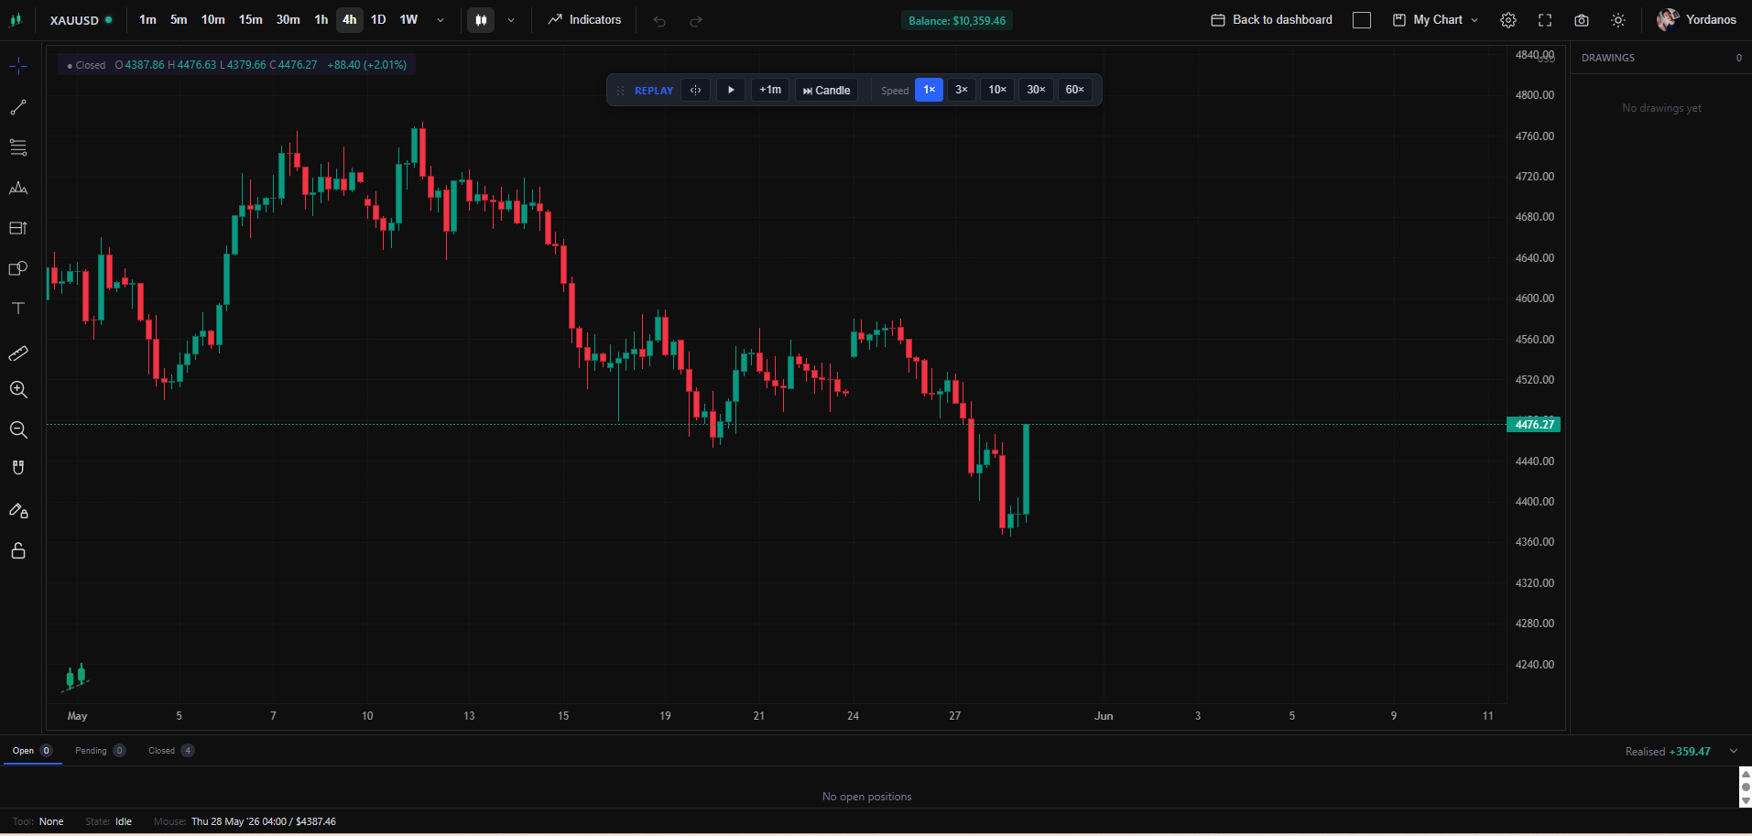Viewport: 1752px width, 836px height.
Task: Switch to the Closed positions tab
Action: 171,751
